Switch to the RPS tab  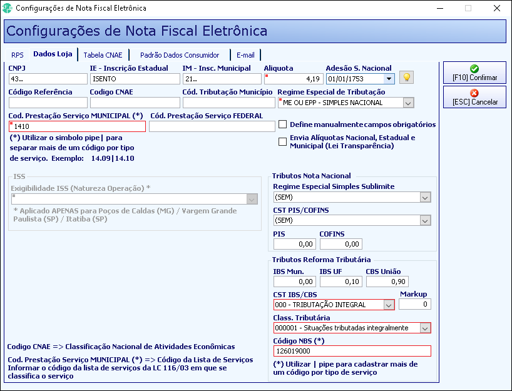tap(18, 55)
